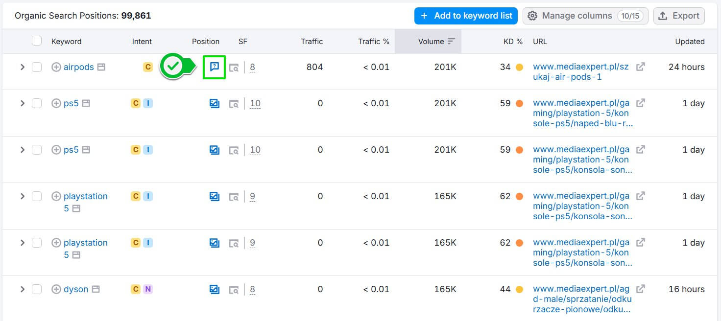721x321 pixels.
Task: Open the airpods keyword link
Action: click(79, 67)
